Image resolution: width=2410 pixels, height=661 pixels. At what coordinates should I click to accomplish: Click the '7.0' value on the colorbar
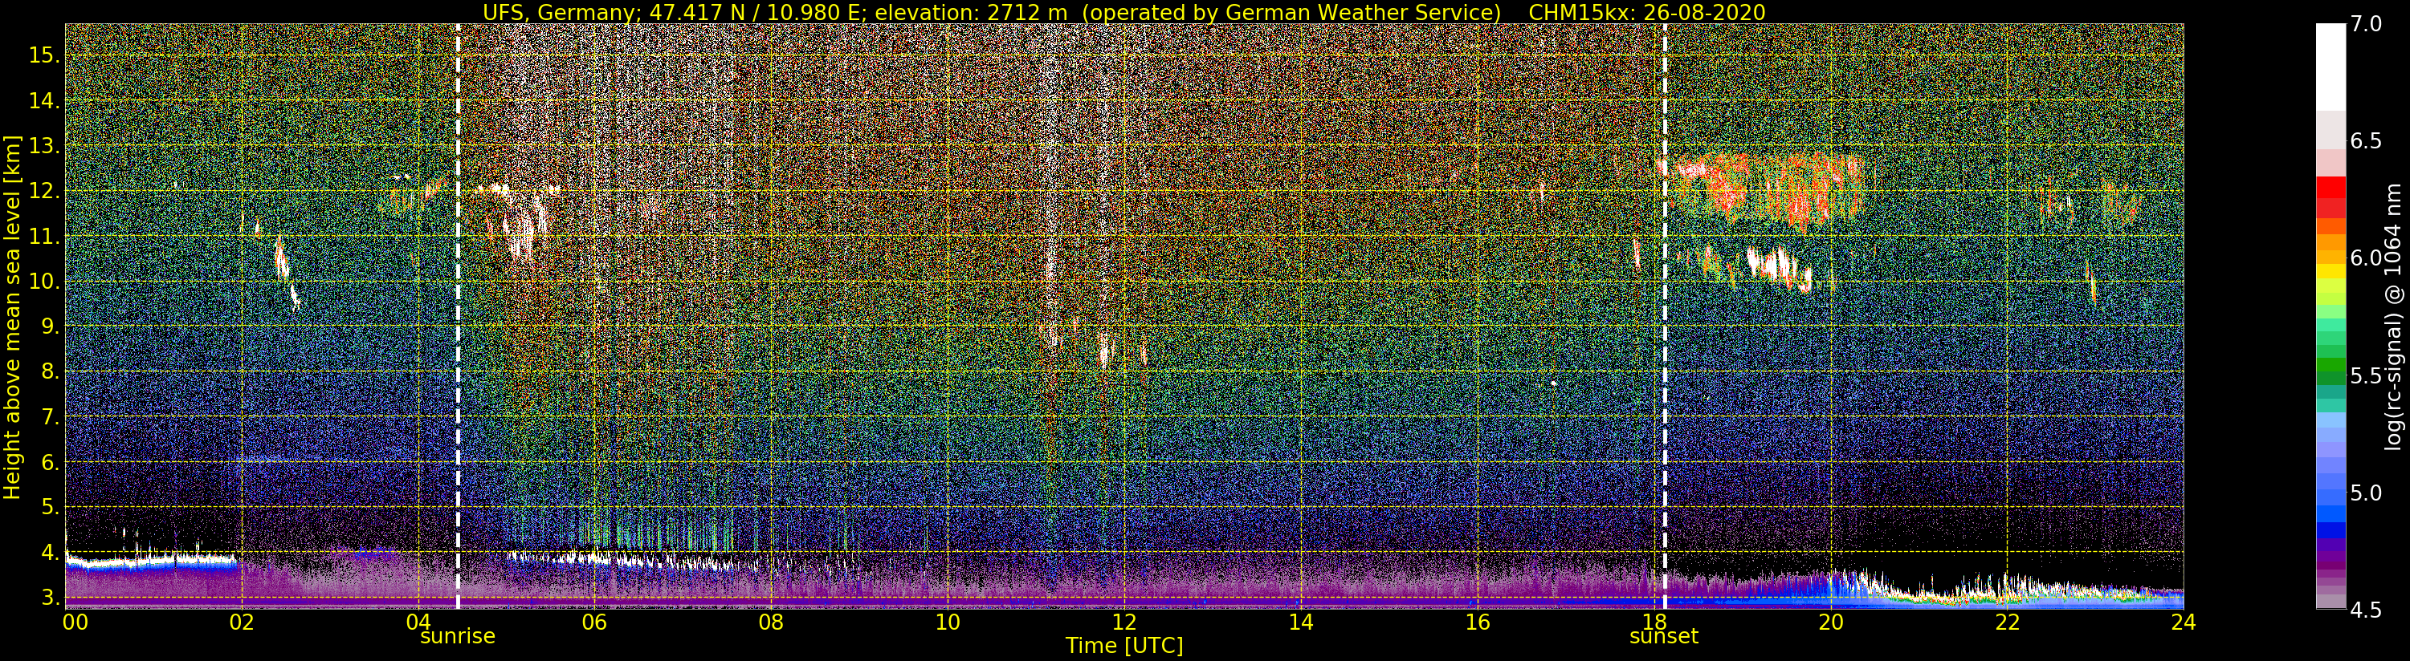tap(2366, 24)
